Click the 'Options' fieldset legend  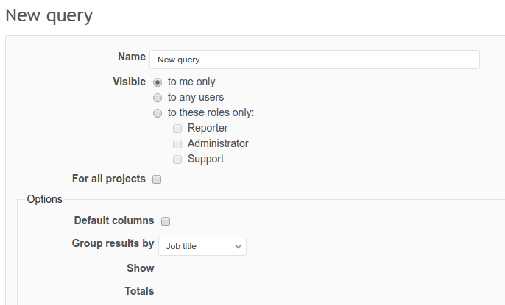click(x=44, y=199)
